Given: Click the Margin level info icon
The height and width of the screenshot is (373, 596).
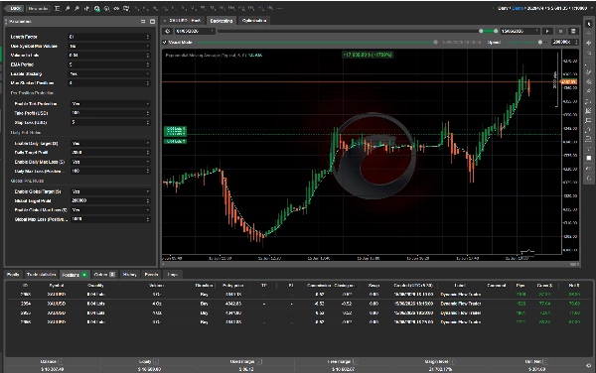Looking at the screenshot, I should [453, 362].
